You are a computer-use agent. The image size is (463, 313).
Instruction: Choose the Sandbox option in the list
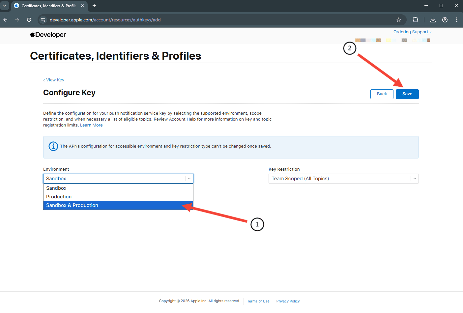point(118,188)
